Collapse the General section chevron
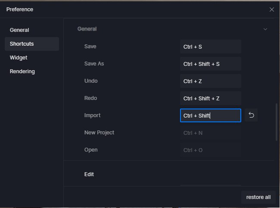The width and height of the screenshot is (280, 208). (265, 29)
